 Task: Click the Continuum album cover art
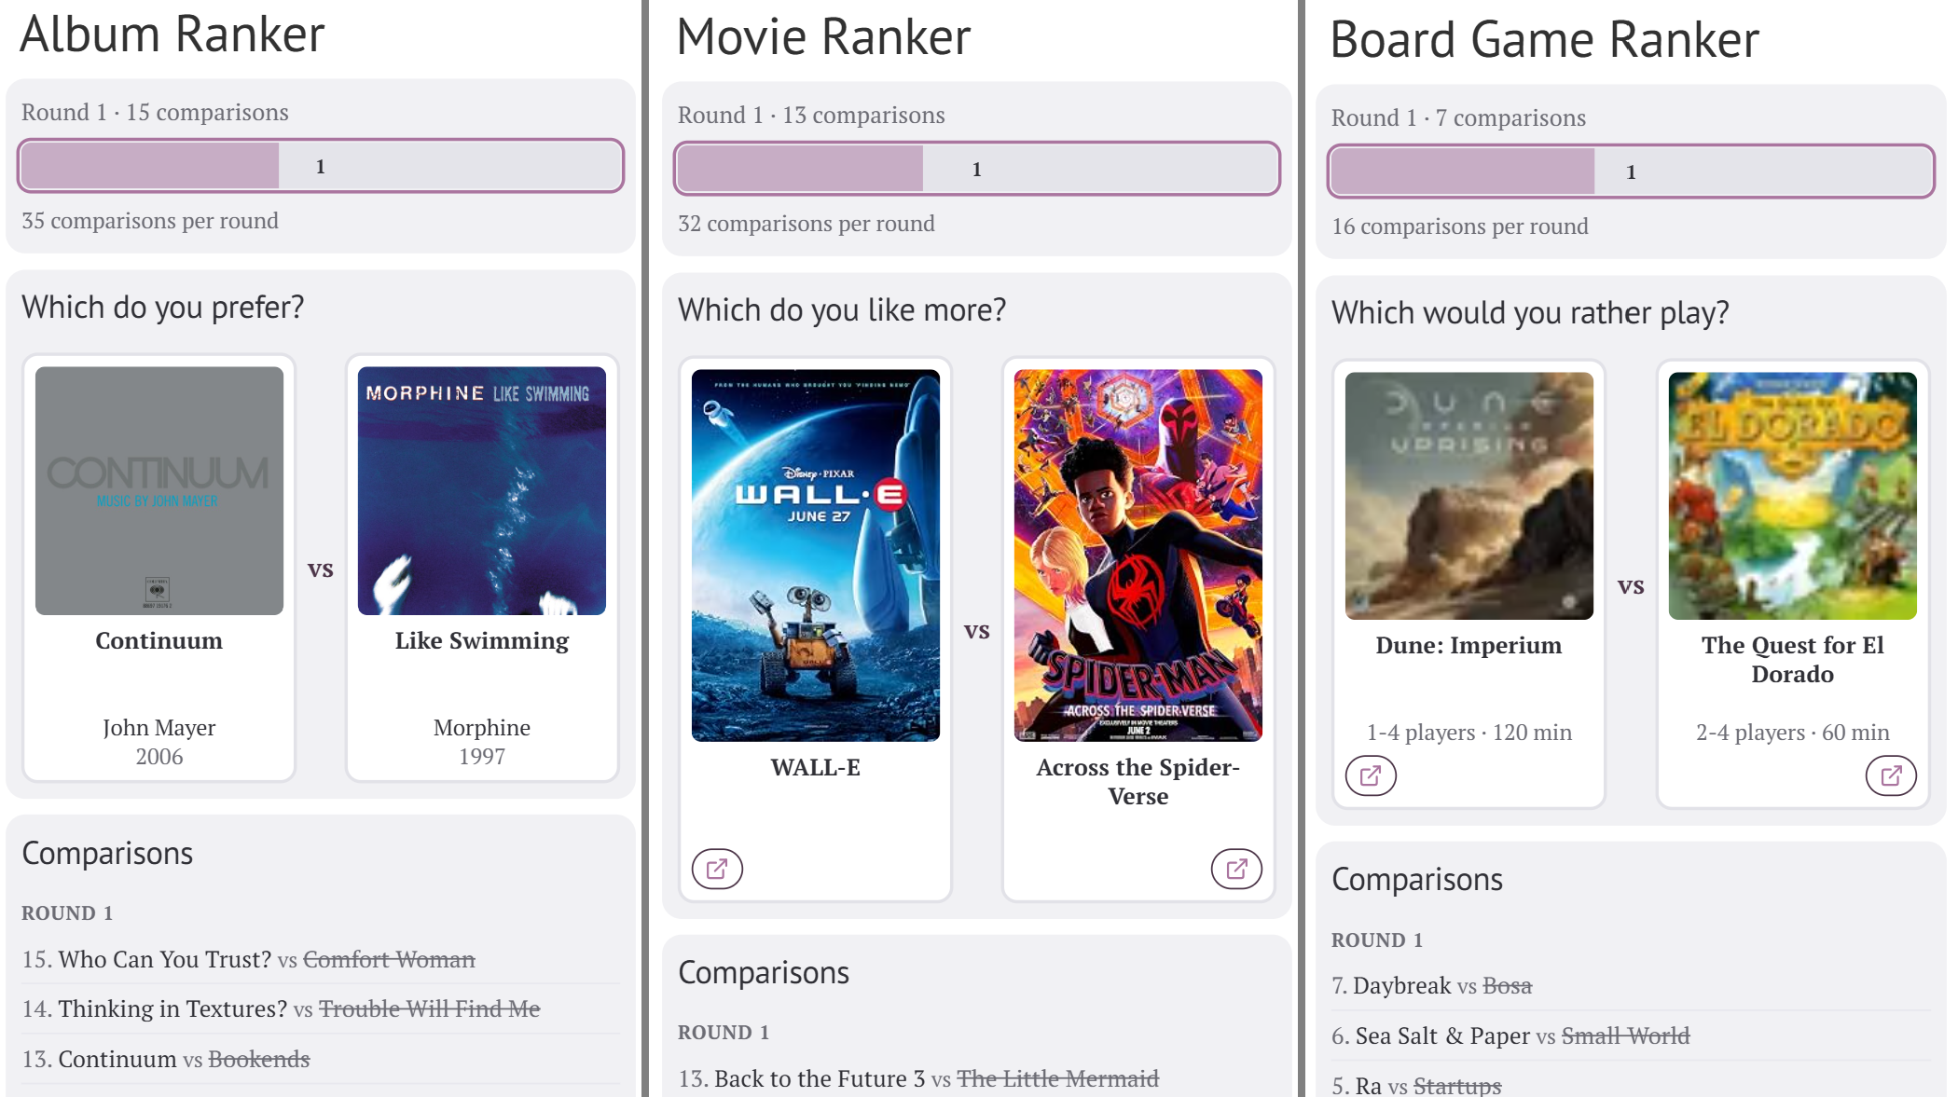(159, 490)
